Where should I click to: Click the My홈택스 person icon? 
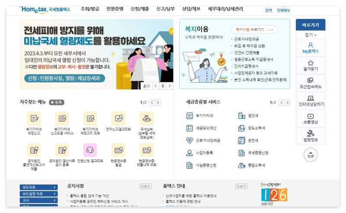tap(311, 45)
